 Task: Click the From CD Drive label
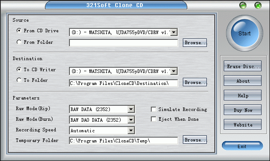click(41, 31)
